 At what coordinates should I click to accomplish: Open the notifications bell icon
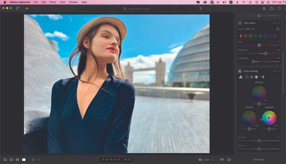264,8
